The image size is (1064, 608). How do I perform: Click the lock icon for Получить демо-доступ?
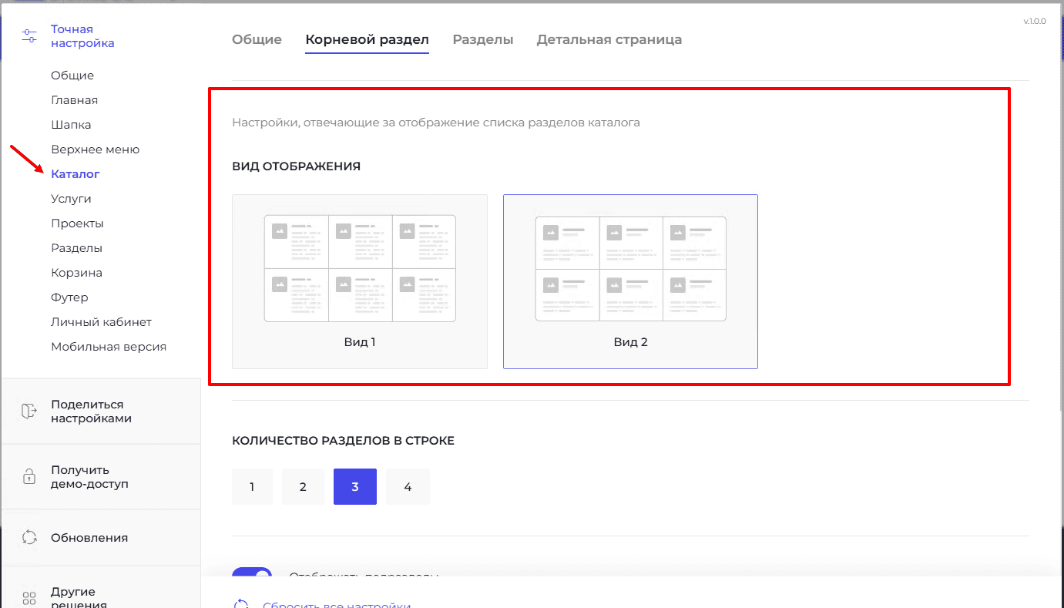click(29, 477)
